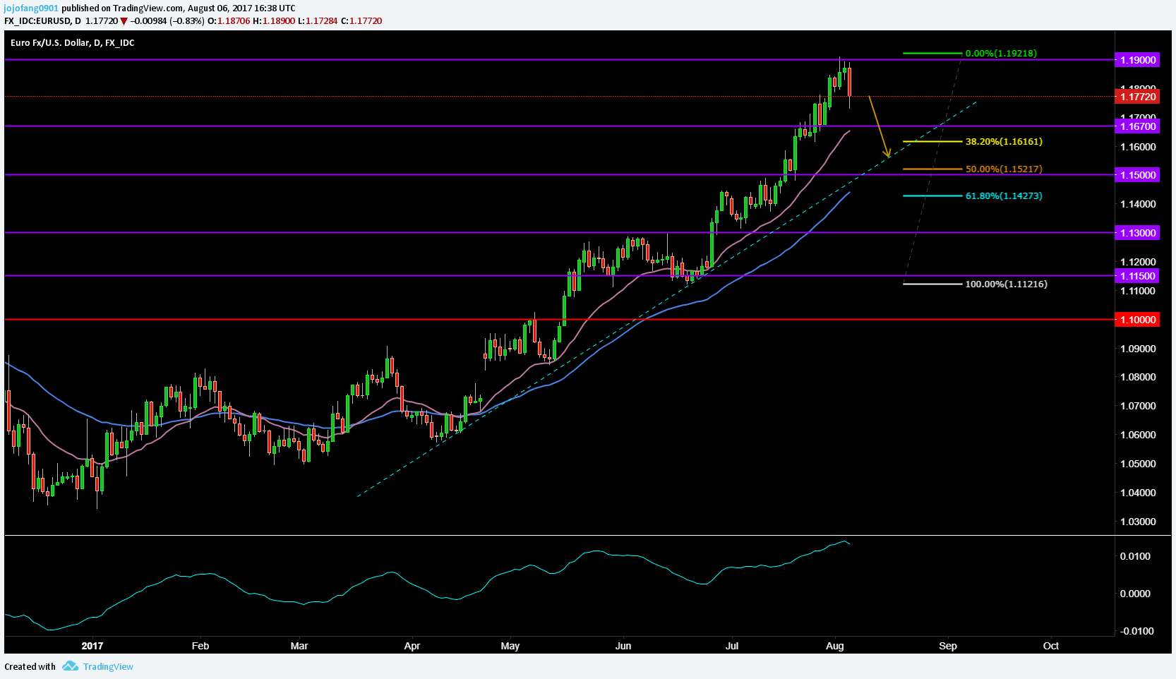The width and height of the screenshot is (1176, 679).
Task: Click the 0.00%(1.19218) Fibonacci label
Action: pos(1001,54)
